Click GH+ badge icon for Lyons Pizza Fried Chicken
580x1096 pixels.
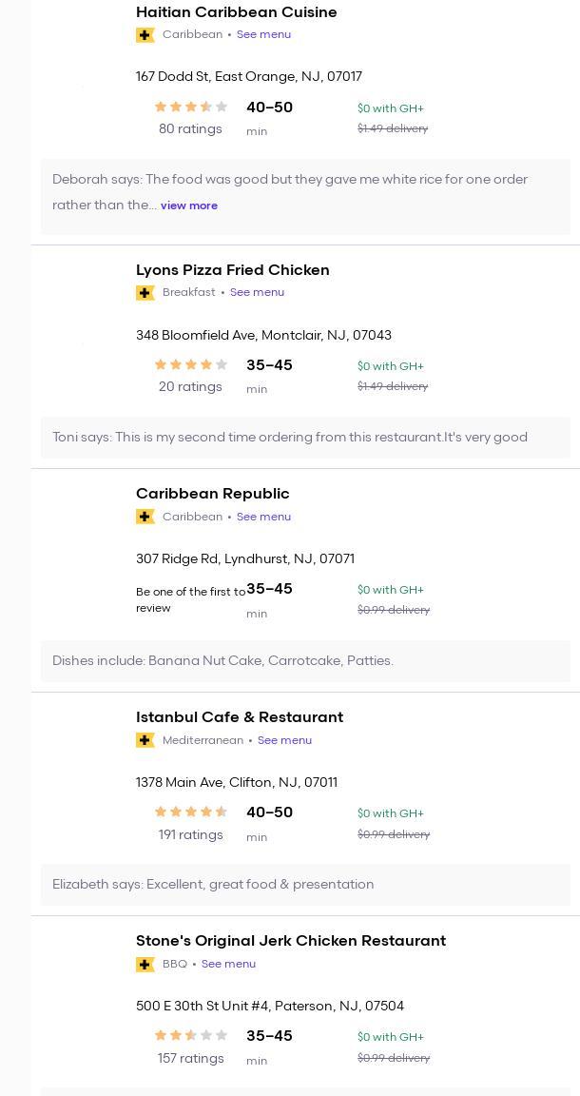145,293
